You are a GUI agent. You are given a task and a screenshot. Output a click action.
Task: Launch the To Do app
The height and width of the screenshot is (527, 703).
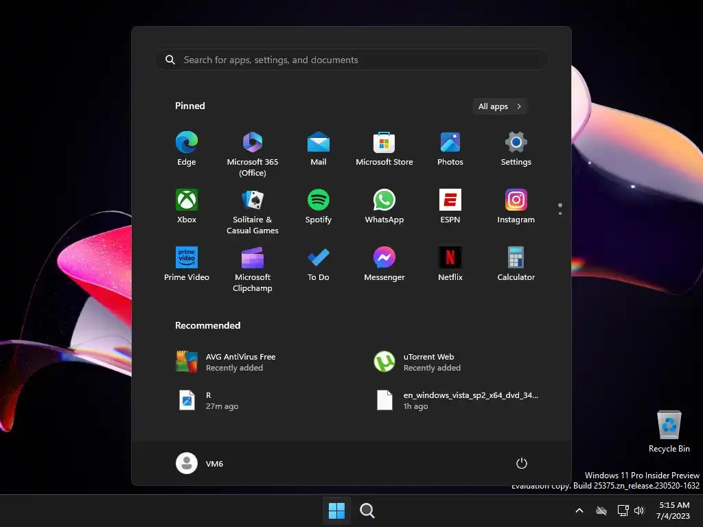[319, 264]
